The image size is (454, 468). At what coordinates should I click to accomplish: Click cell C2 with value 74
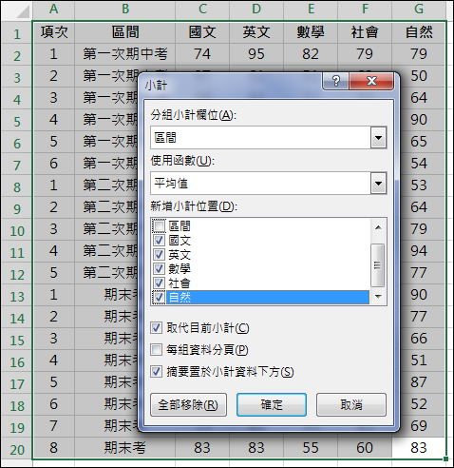202,54
